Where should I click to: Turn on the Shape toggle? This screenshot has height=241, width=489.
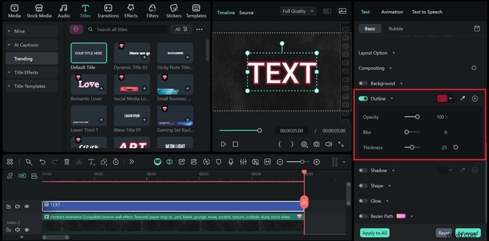click(x=363, y=186)
